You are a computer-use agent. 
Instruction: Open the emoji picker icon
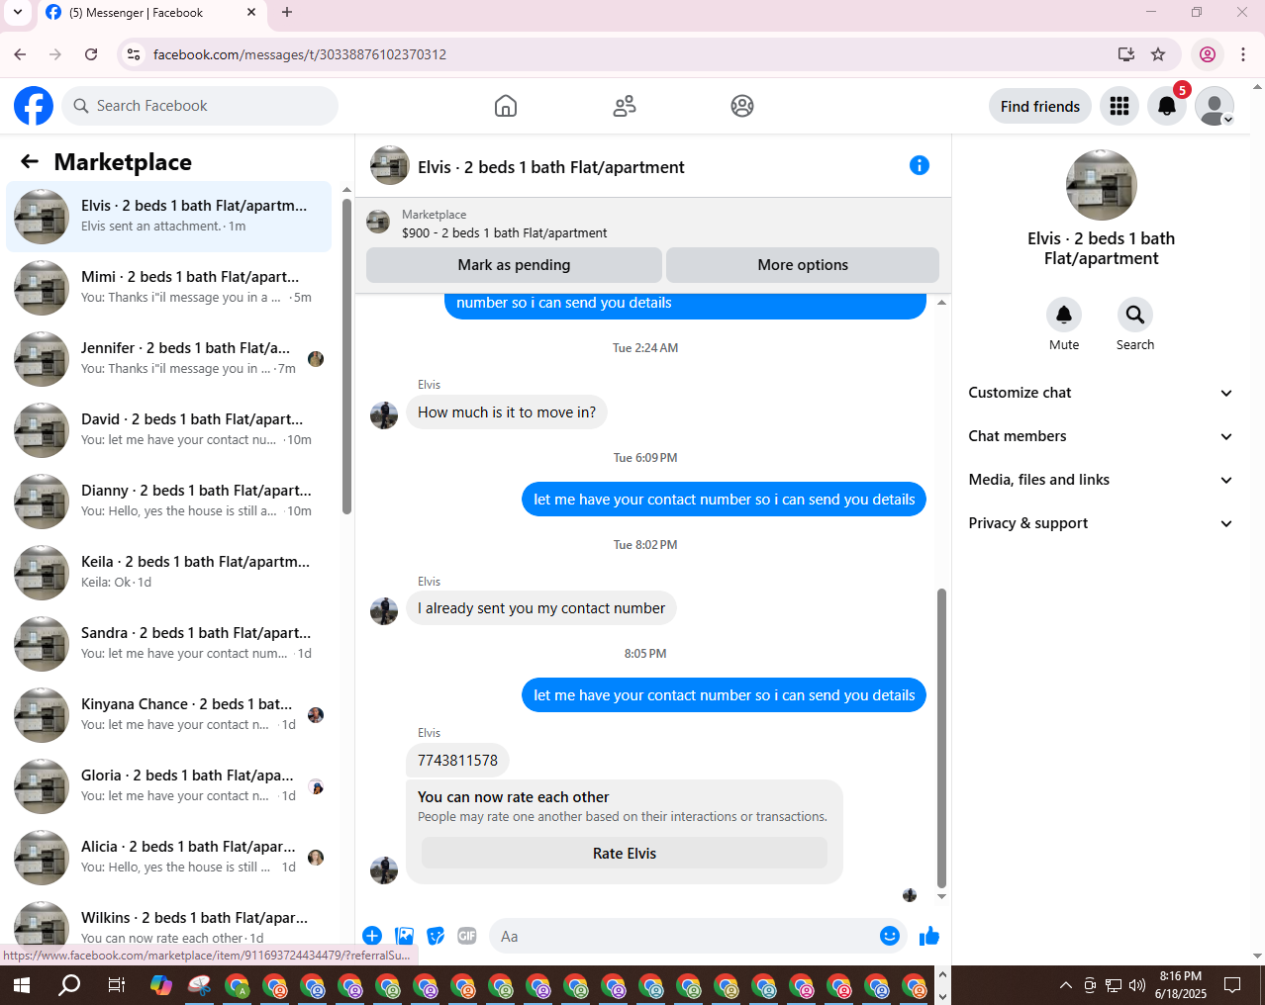[x=890, y=936]
